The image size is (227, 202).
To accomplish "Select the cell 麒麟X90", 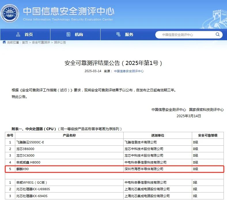I will point(69,169).
